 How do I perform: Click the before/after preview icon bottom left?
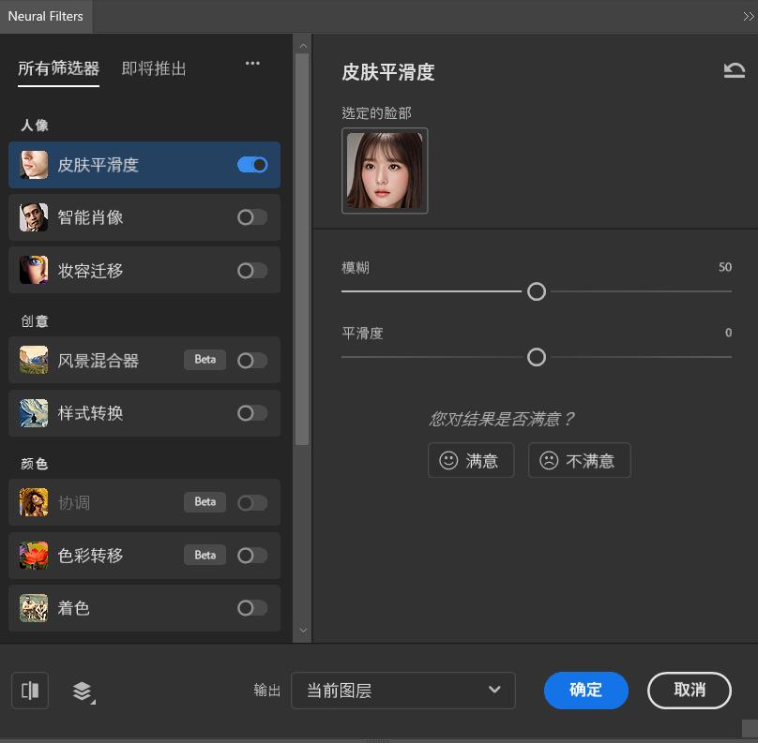29,691
